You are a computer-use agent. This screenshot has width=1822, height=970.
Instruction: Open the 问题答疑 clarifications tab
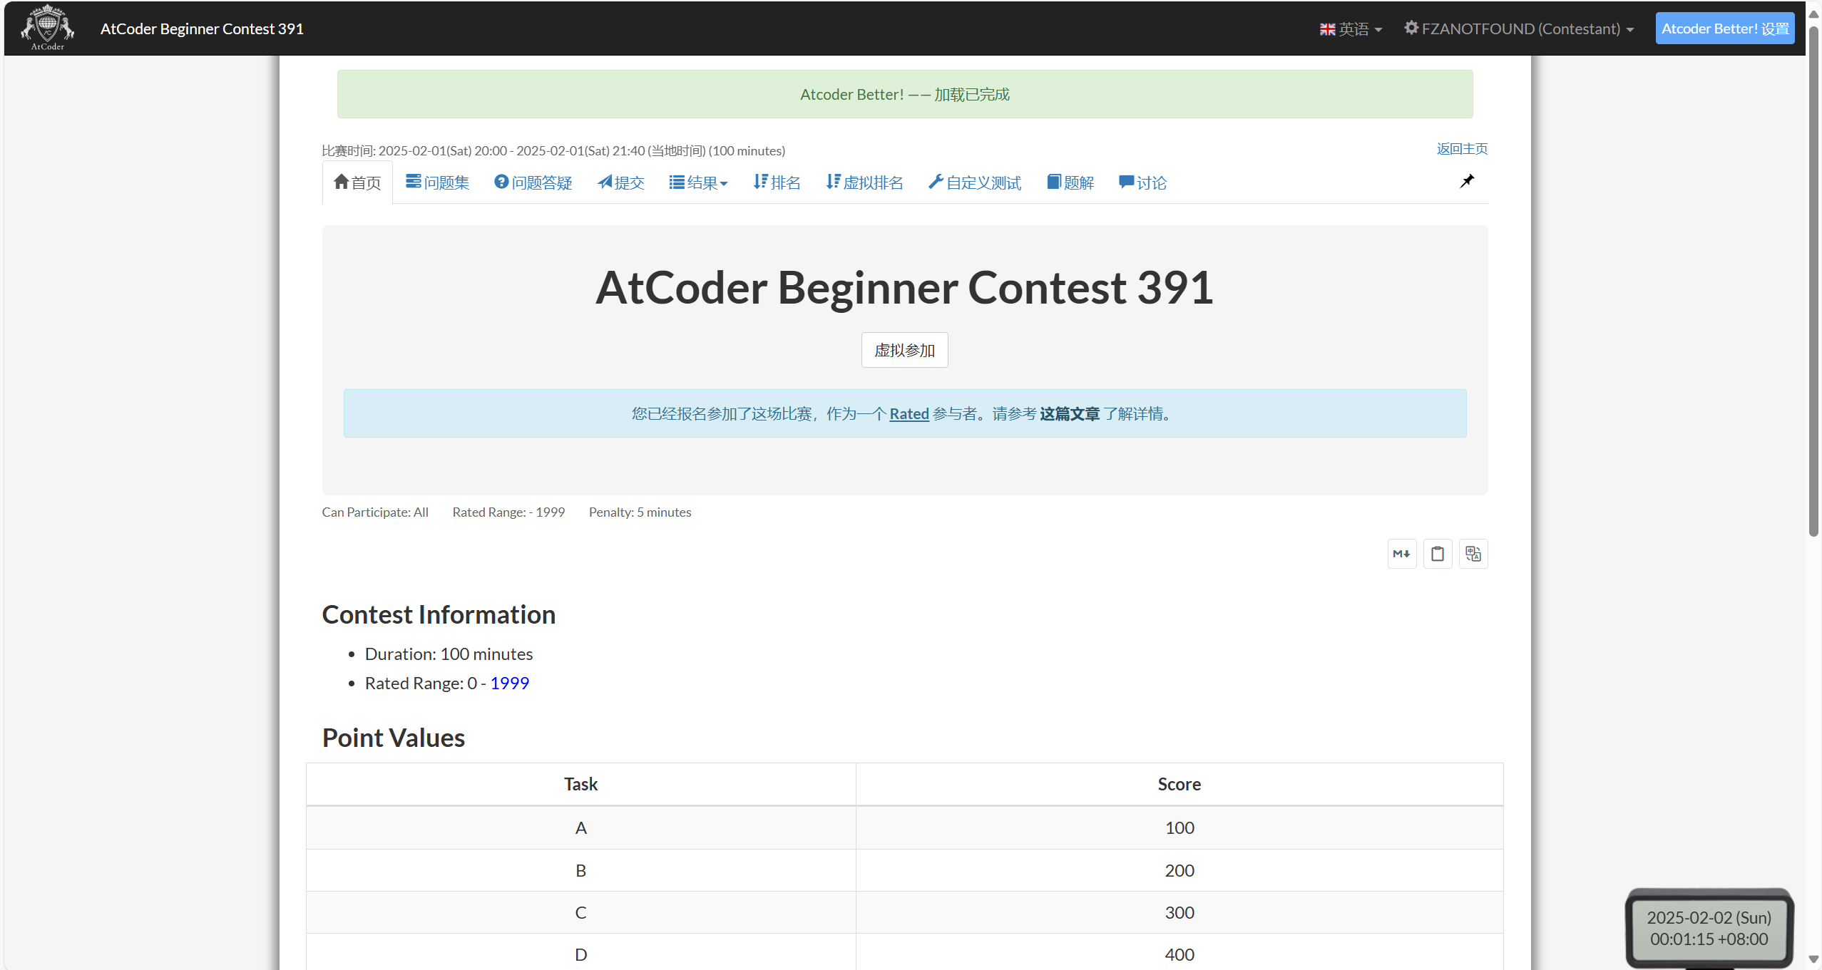pos(533,183)
